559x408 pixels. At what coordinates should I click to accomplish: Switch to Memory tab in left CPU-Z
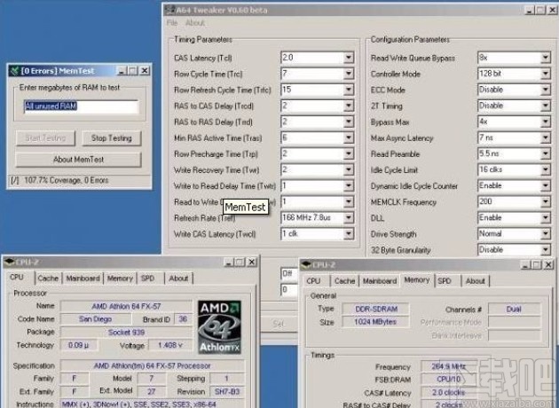tap(120, 279)
